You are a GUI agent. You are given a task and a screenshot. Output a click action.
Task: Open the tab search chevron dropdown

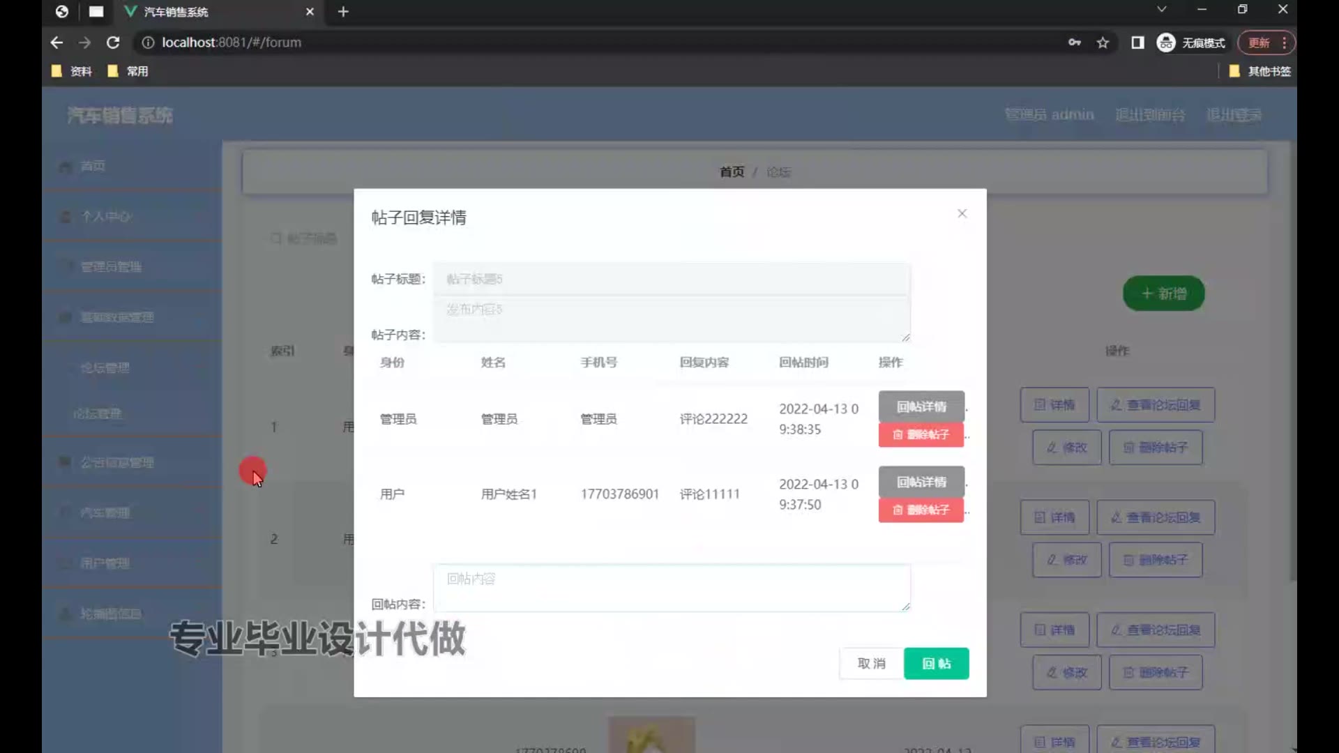click(1161, 9)
